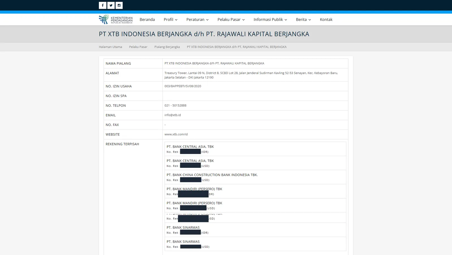Click the email info@xtb.id

coord(173,115)
